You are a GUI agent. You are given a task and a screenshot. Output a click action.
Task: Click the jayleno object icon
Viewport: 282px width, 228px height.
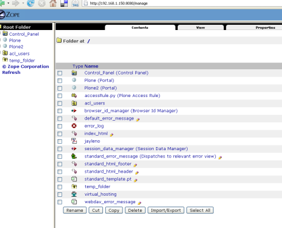coord(74,141)
